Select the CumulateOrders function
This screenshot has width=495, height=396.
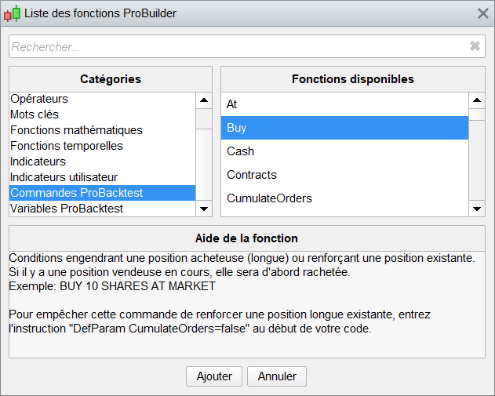click(269, 198)
